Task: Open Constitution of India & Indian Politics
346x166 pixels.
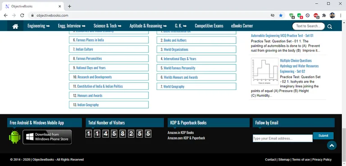Action: (100, 86)
